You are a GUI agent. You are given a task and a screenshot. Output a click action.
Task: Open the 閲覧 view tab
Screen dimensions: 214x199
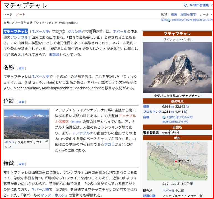coord(164,15)
